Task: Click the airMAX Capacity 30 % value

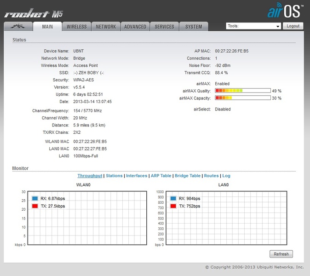Action: click(276, 98)
